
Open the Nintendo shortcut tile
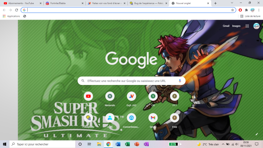coord(110,96)
